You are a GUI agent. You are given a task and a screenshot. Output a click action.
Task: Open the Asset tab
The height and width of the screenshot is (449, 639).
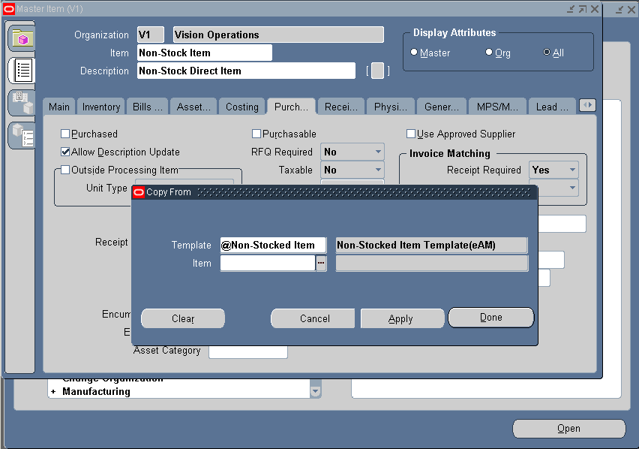pos(193,107)
